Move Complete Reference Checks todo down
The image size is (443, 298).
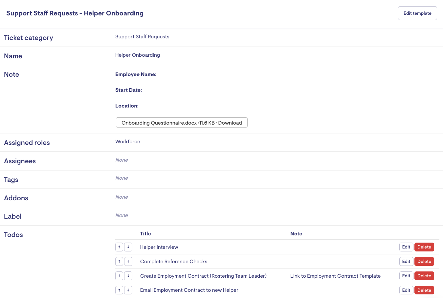(x=128, y=261)
